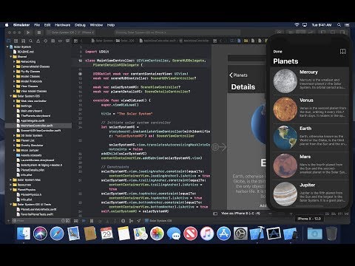
Task: Click Simulate Location arrow icon
Action: point(139,221)
